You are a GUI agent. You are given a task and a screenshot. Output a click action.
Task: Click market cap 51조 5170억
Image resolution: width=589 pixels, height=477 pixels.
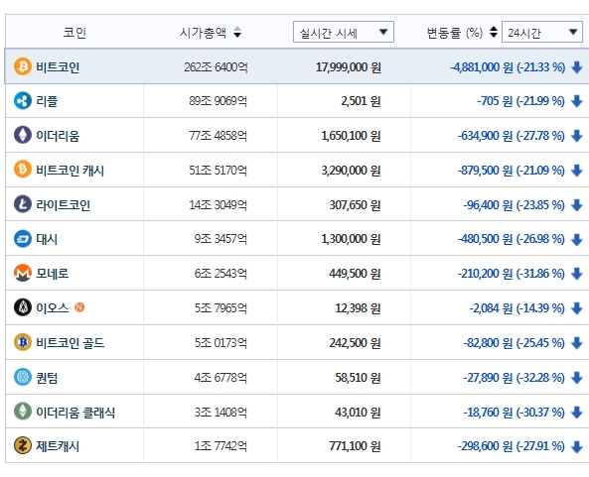[x=219, y=171]
